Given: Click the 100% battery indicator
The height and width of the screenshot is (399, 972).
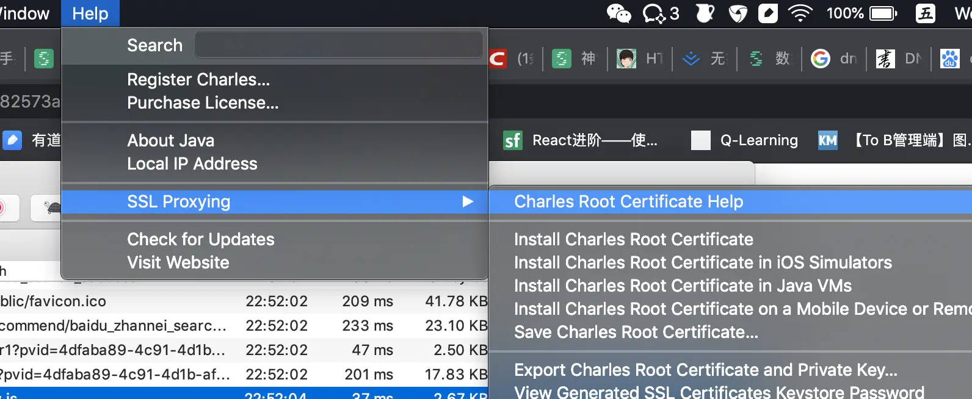Looking at the screenshot, I should (x=861, y=13).
